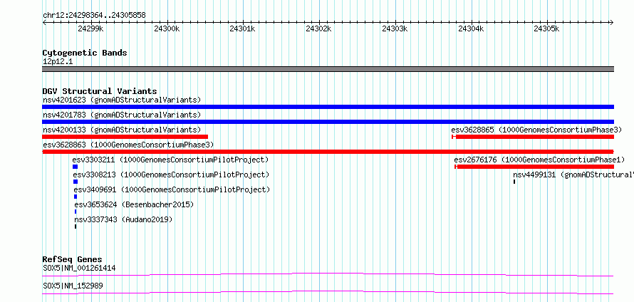Select the blue bar for nsv4201783
The width and height of the screenshot is (634, 302).
point(328,122)
